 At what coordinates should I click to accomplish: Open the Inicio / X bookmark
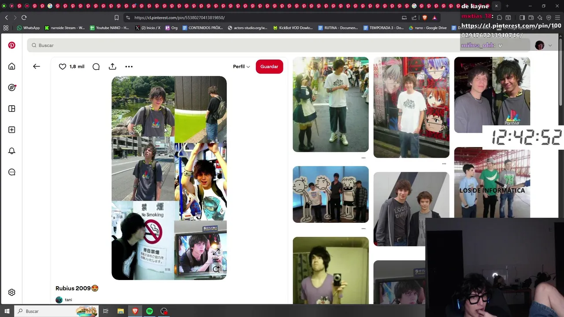click(148, 28)
